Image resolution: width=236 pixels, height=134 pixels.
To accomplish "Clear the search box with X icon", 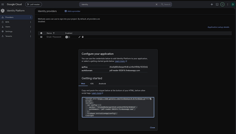I will click(x=157, y=4).
